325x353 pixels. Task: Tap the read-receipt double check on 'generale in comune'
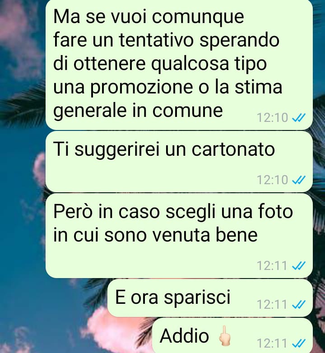click(299, 117)
